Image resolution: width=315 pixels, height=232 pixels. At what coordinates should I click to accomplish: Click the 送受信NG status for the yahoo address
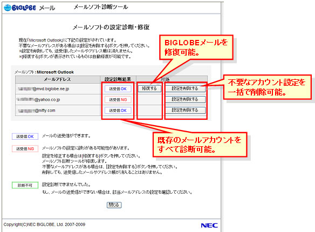(x=118, y=100)
